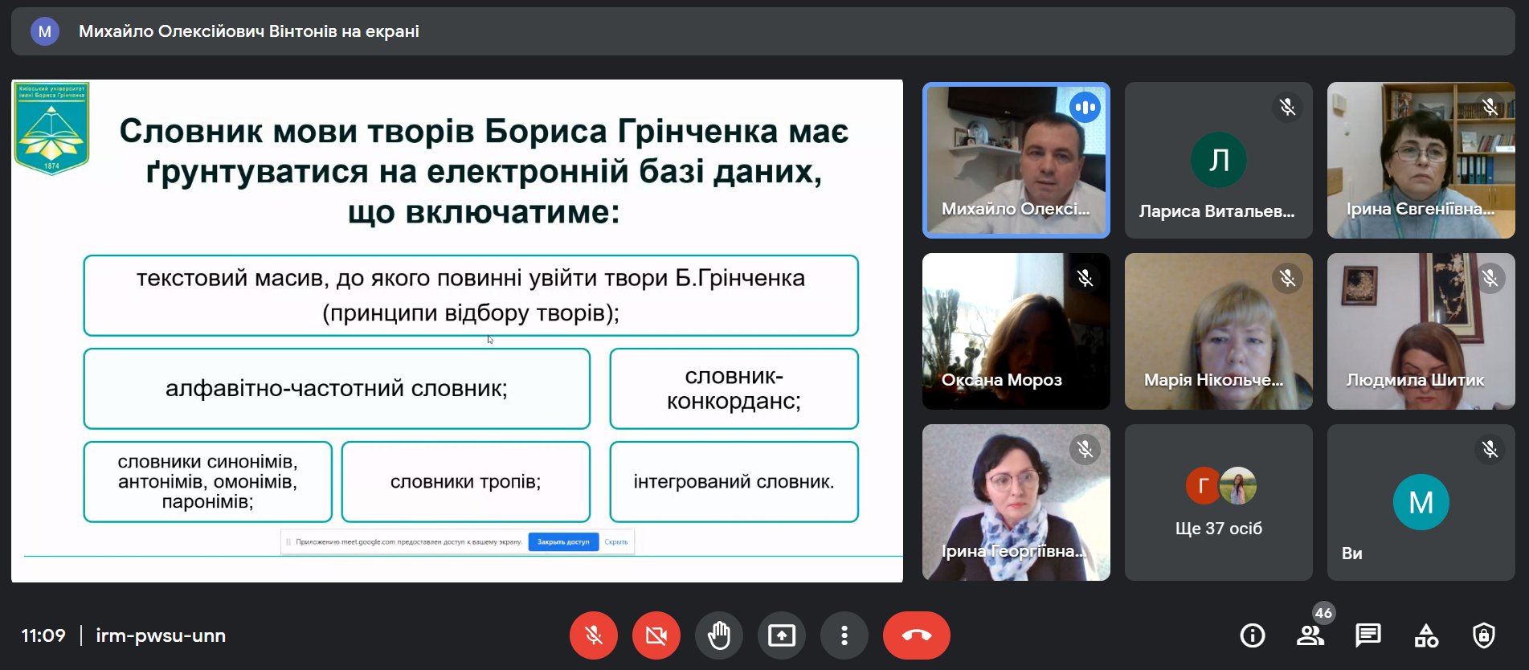The height and width of the screenshot is (670, 1529).
Task: Open the Activities shapes icon
Action: pyautogui.click(x=1426, y=635)
